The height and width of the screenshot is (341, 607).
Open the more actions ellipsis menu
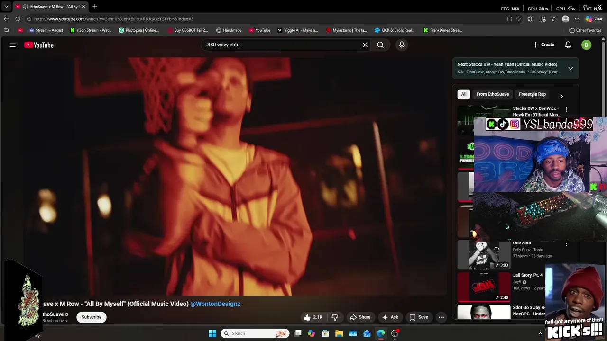441,317
